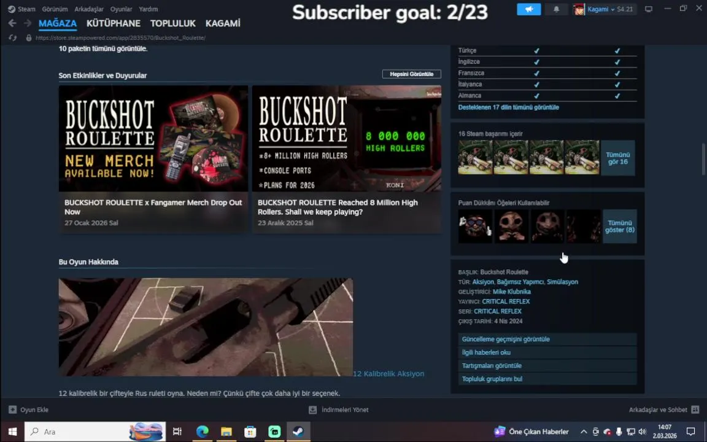Open the Windows Start menu

[12, 432]
